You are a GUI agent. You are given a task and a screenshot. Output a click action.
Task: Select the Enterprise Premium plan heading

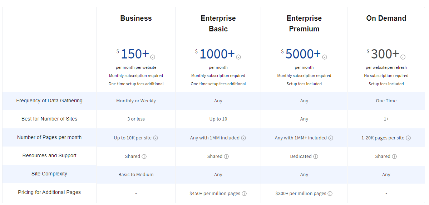(304, 24)
